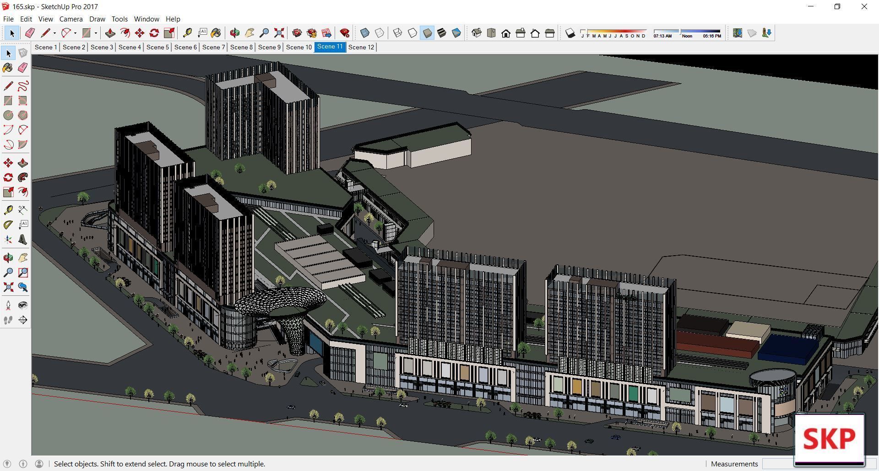The width and height of the screenshot is (879, 471).
Task: Click the Toggle Terrain icon
Action: coord(752,33)
